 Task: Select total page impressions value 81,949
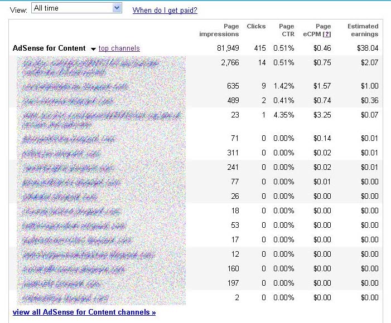(x=228, y=48)
